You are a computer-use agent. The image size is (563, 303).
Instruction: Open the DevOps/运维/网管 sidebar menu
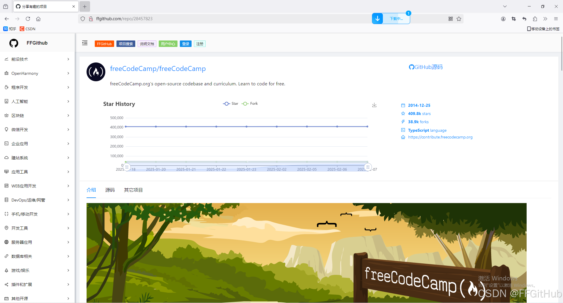pyautogui.click(x=37, y=200)
